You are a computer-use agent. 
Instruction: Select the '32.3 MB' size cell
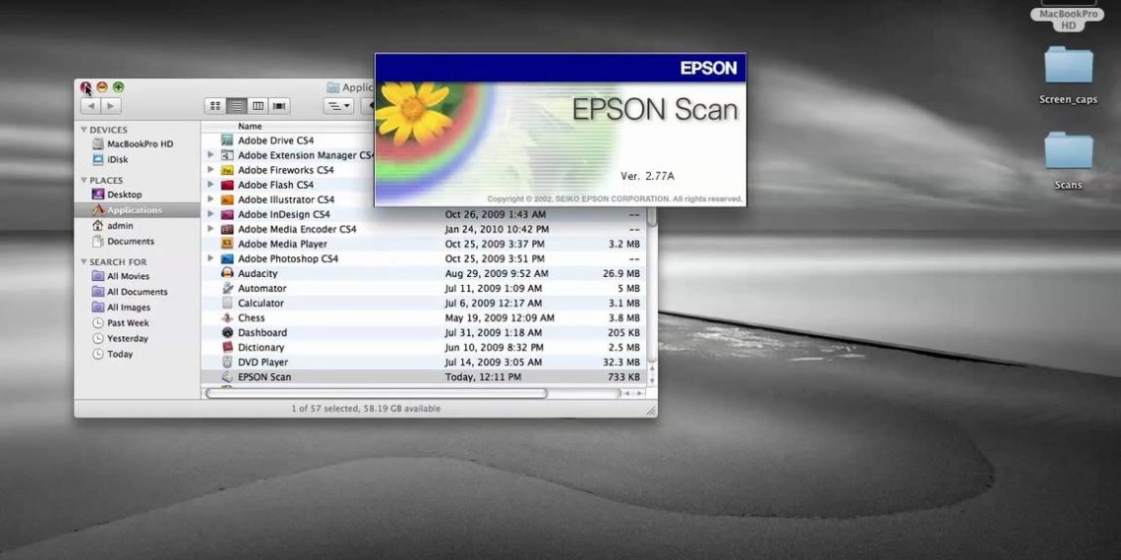point(621,363)
